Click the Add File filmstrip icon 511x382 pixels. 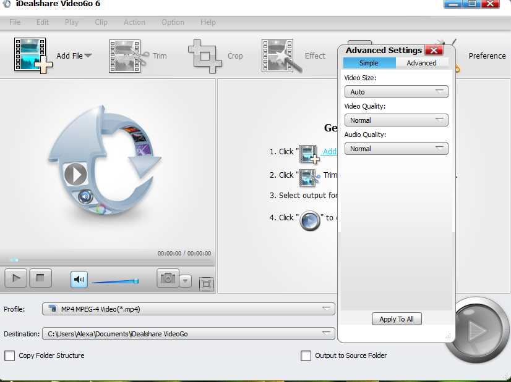33,56
